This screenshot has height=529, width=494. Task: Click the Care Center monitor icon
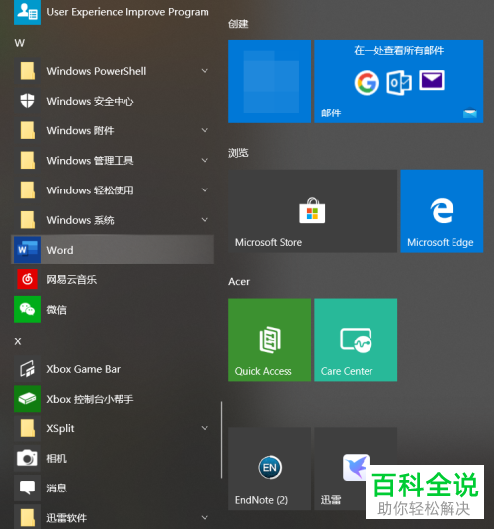tap(356, 340)
